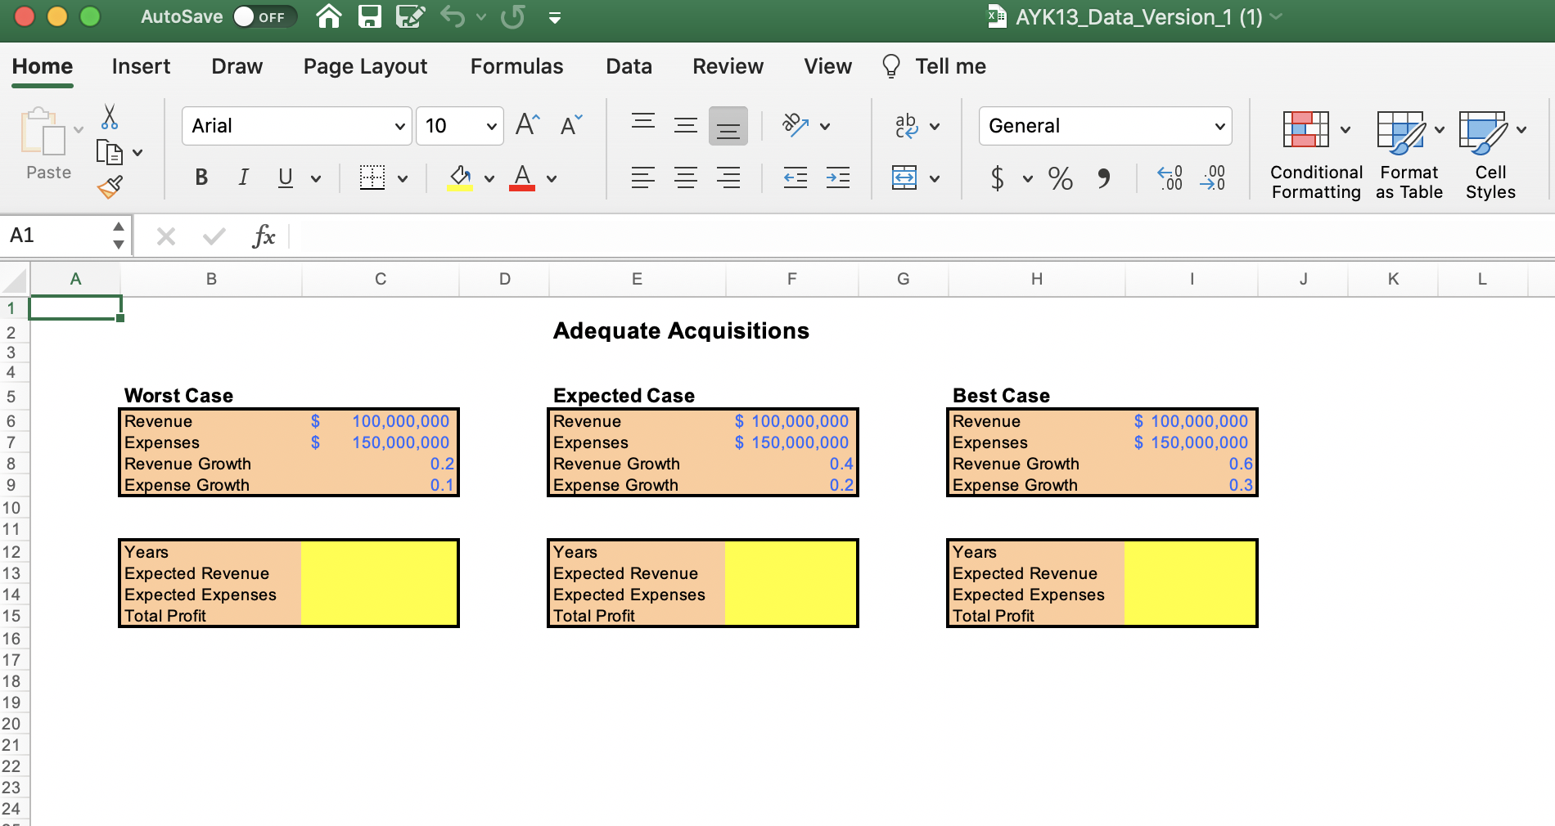Click the Format Painter icon

[110, 186]
